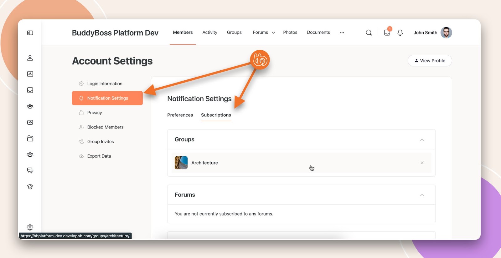This screenshot has height=258, width=501.
Task: Click the bell icon in Notification Settings item
Action: (x=81, y=98)
